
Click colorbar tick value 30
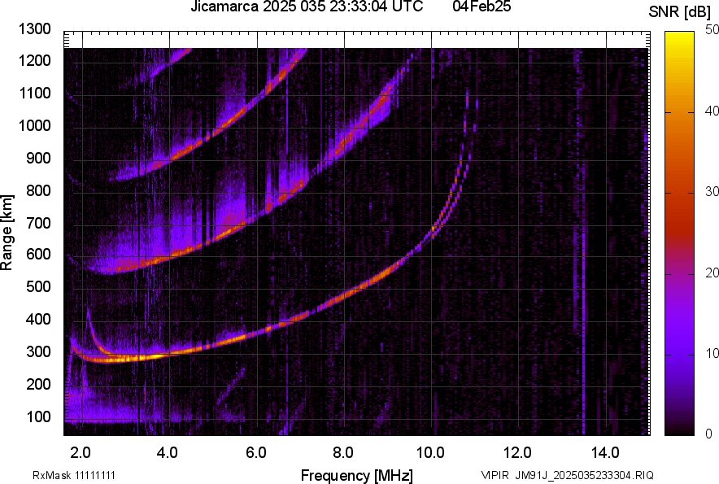point(712,192)
